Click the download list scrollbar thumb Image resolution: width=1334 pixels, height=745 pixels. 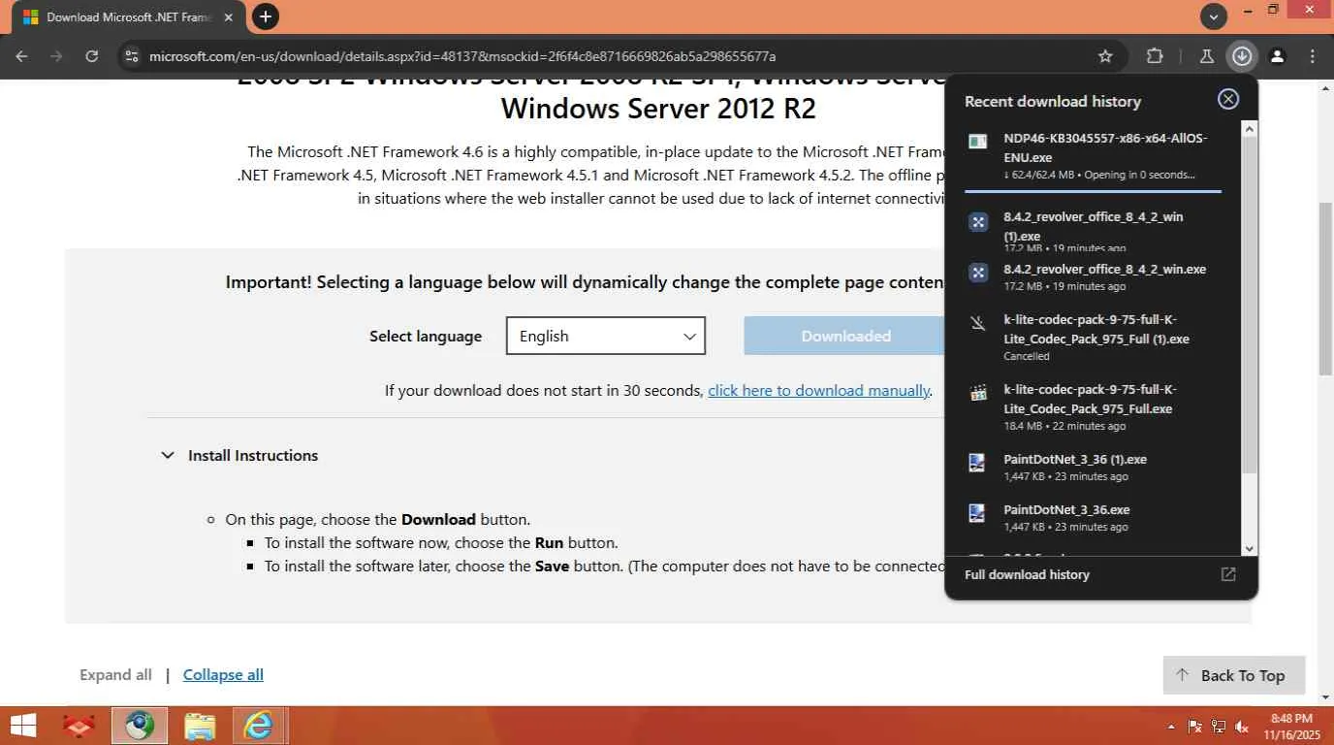pyautogui.click(x=1250, y=306)
